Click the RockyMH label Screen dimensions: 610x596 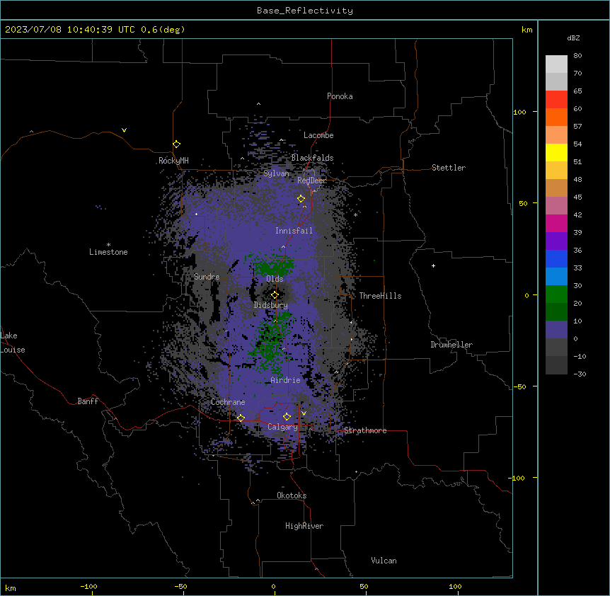pos(173,161)
